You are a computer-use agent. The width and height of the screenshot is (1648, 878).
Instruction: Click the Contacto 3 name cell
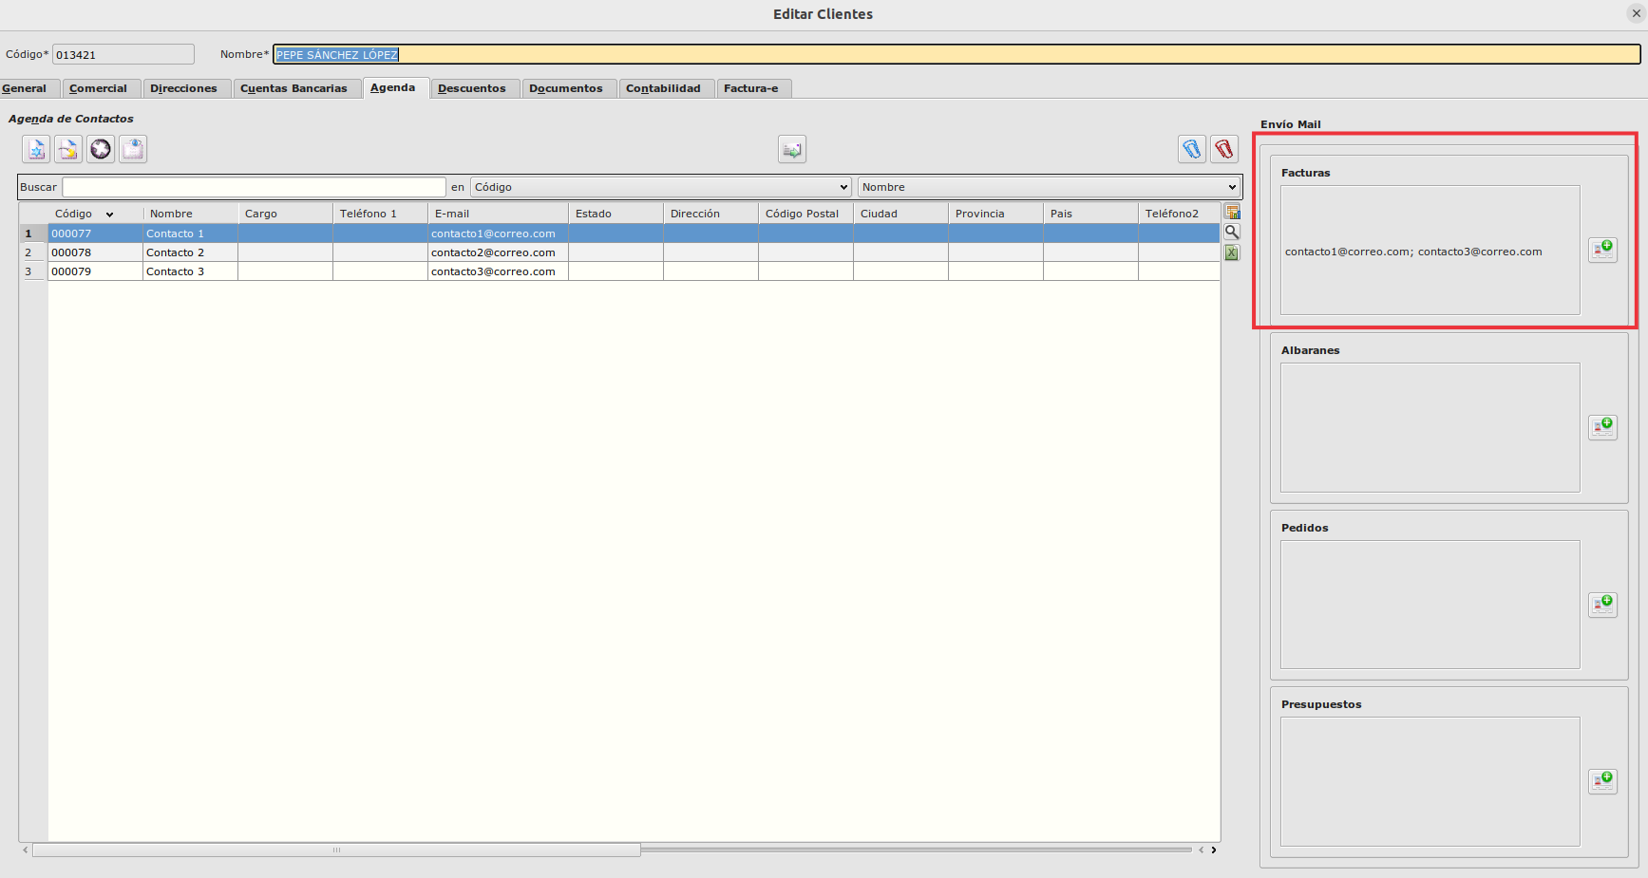(x=190, y=271)
